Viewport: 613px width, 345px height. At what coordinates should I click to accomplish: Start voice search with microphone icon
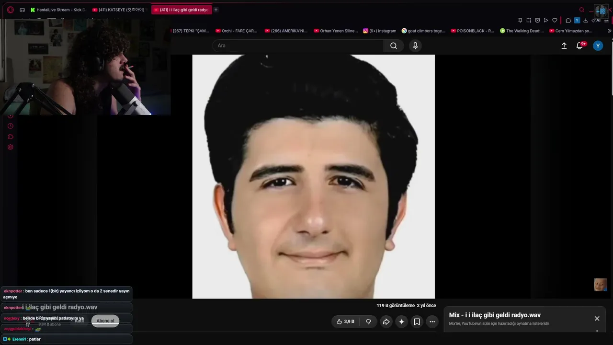tap(415, 46)
